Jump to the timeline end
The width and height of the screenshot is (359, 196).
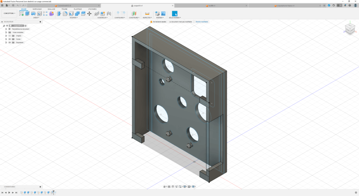[x=16, y=192]
